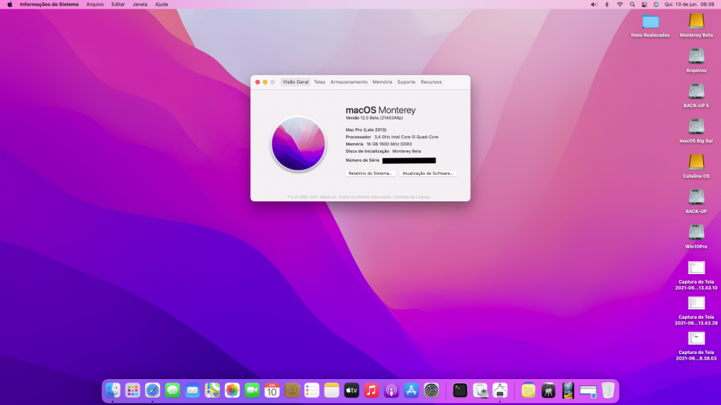
Task: Select the Arquivos drive on desktop
Action: (696, 61)
